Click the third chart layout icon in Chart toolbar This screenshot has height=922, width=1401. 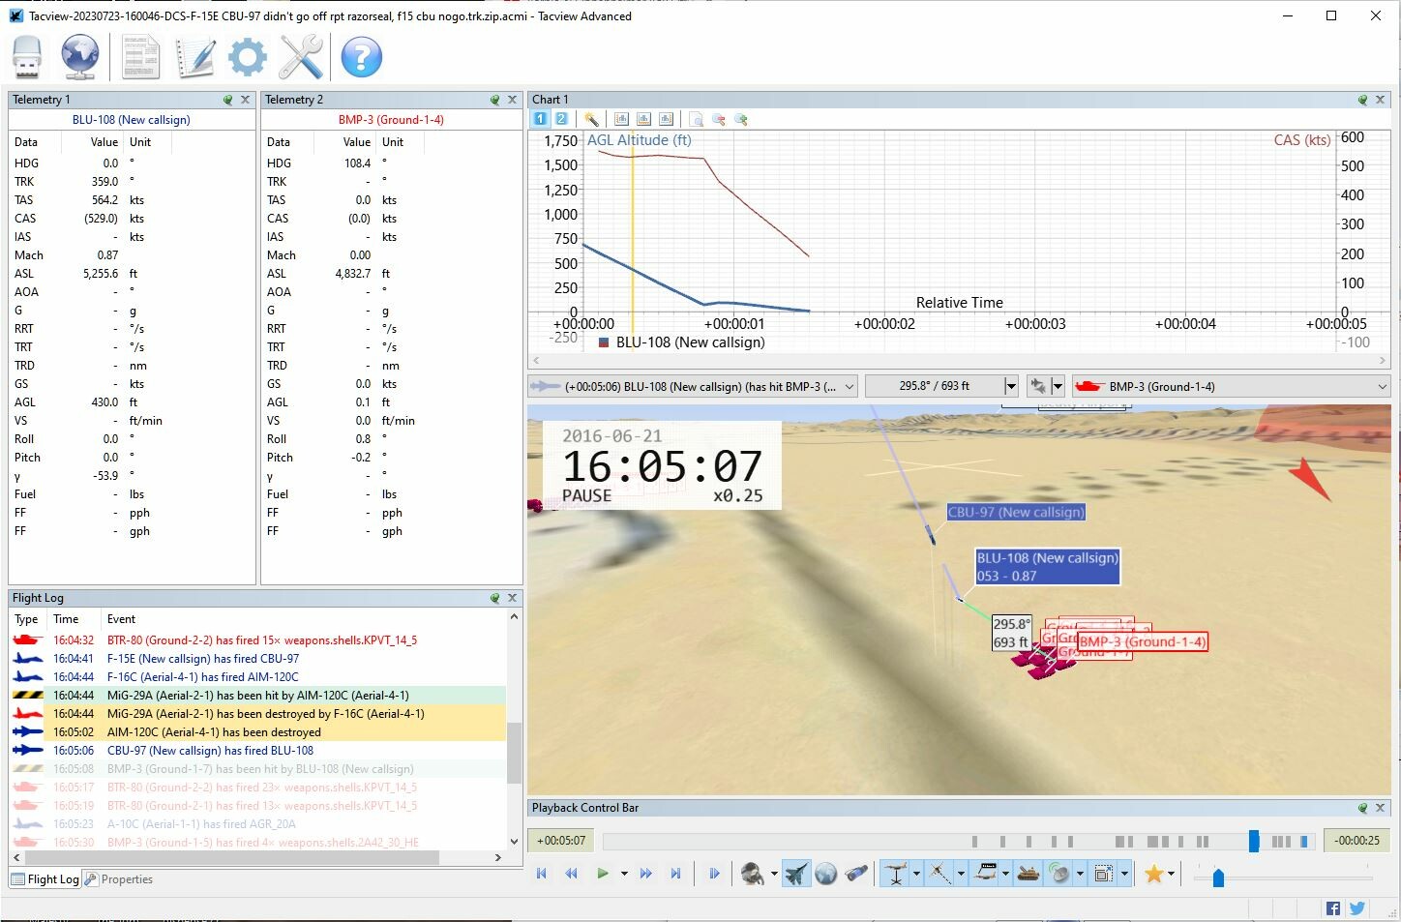(666, 119)
